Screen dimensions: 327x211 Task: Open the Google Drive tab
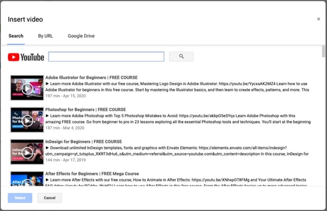coord(81,36)
